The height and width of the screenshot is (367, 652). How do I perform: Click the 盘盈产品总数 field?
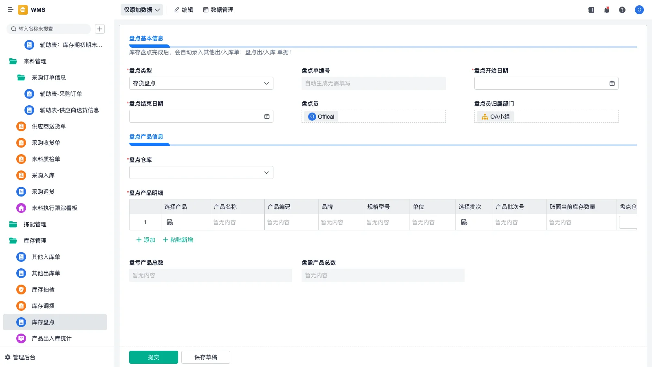pos(383,275)
